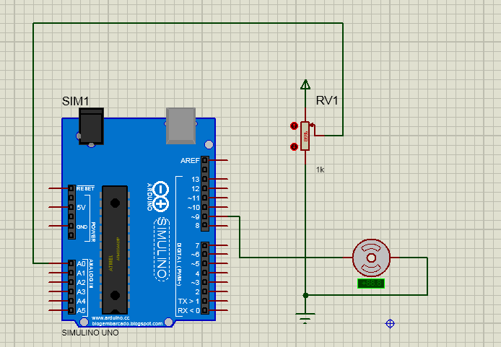Image resolution: width=501 pixels, height=347 pixels.
Task: Click the www.arduino.cc text on the board
Action: pos(110,318)
